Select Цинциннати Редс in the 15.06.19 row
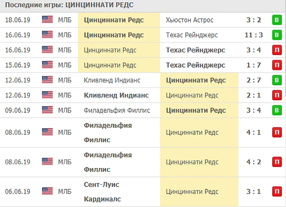The width and height of the screenshot is (286, 207). (x=110, y=65)
